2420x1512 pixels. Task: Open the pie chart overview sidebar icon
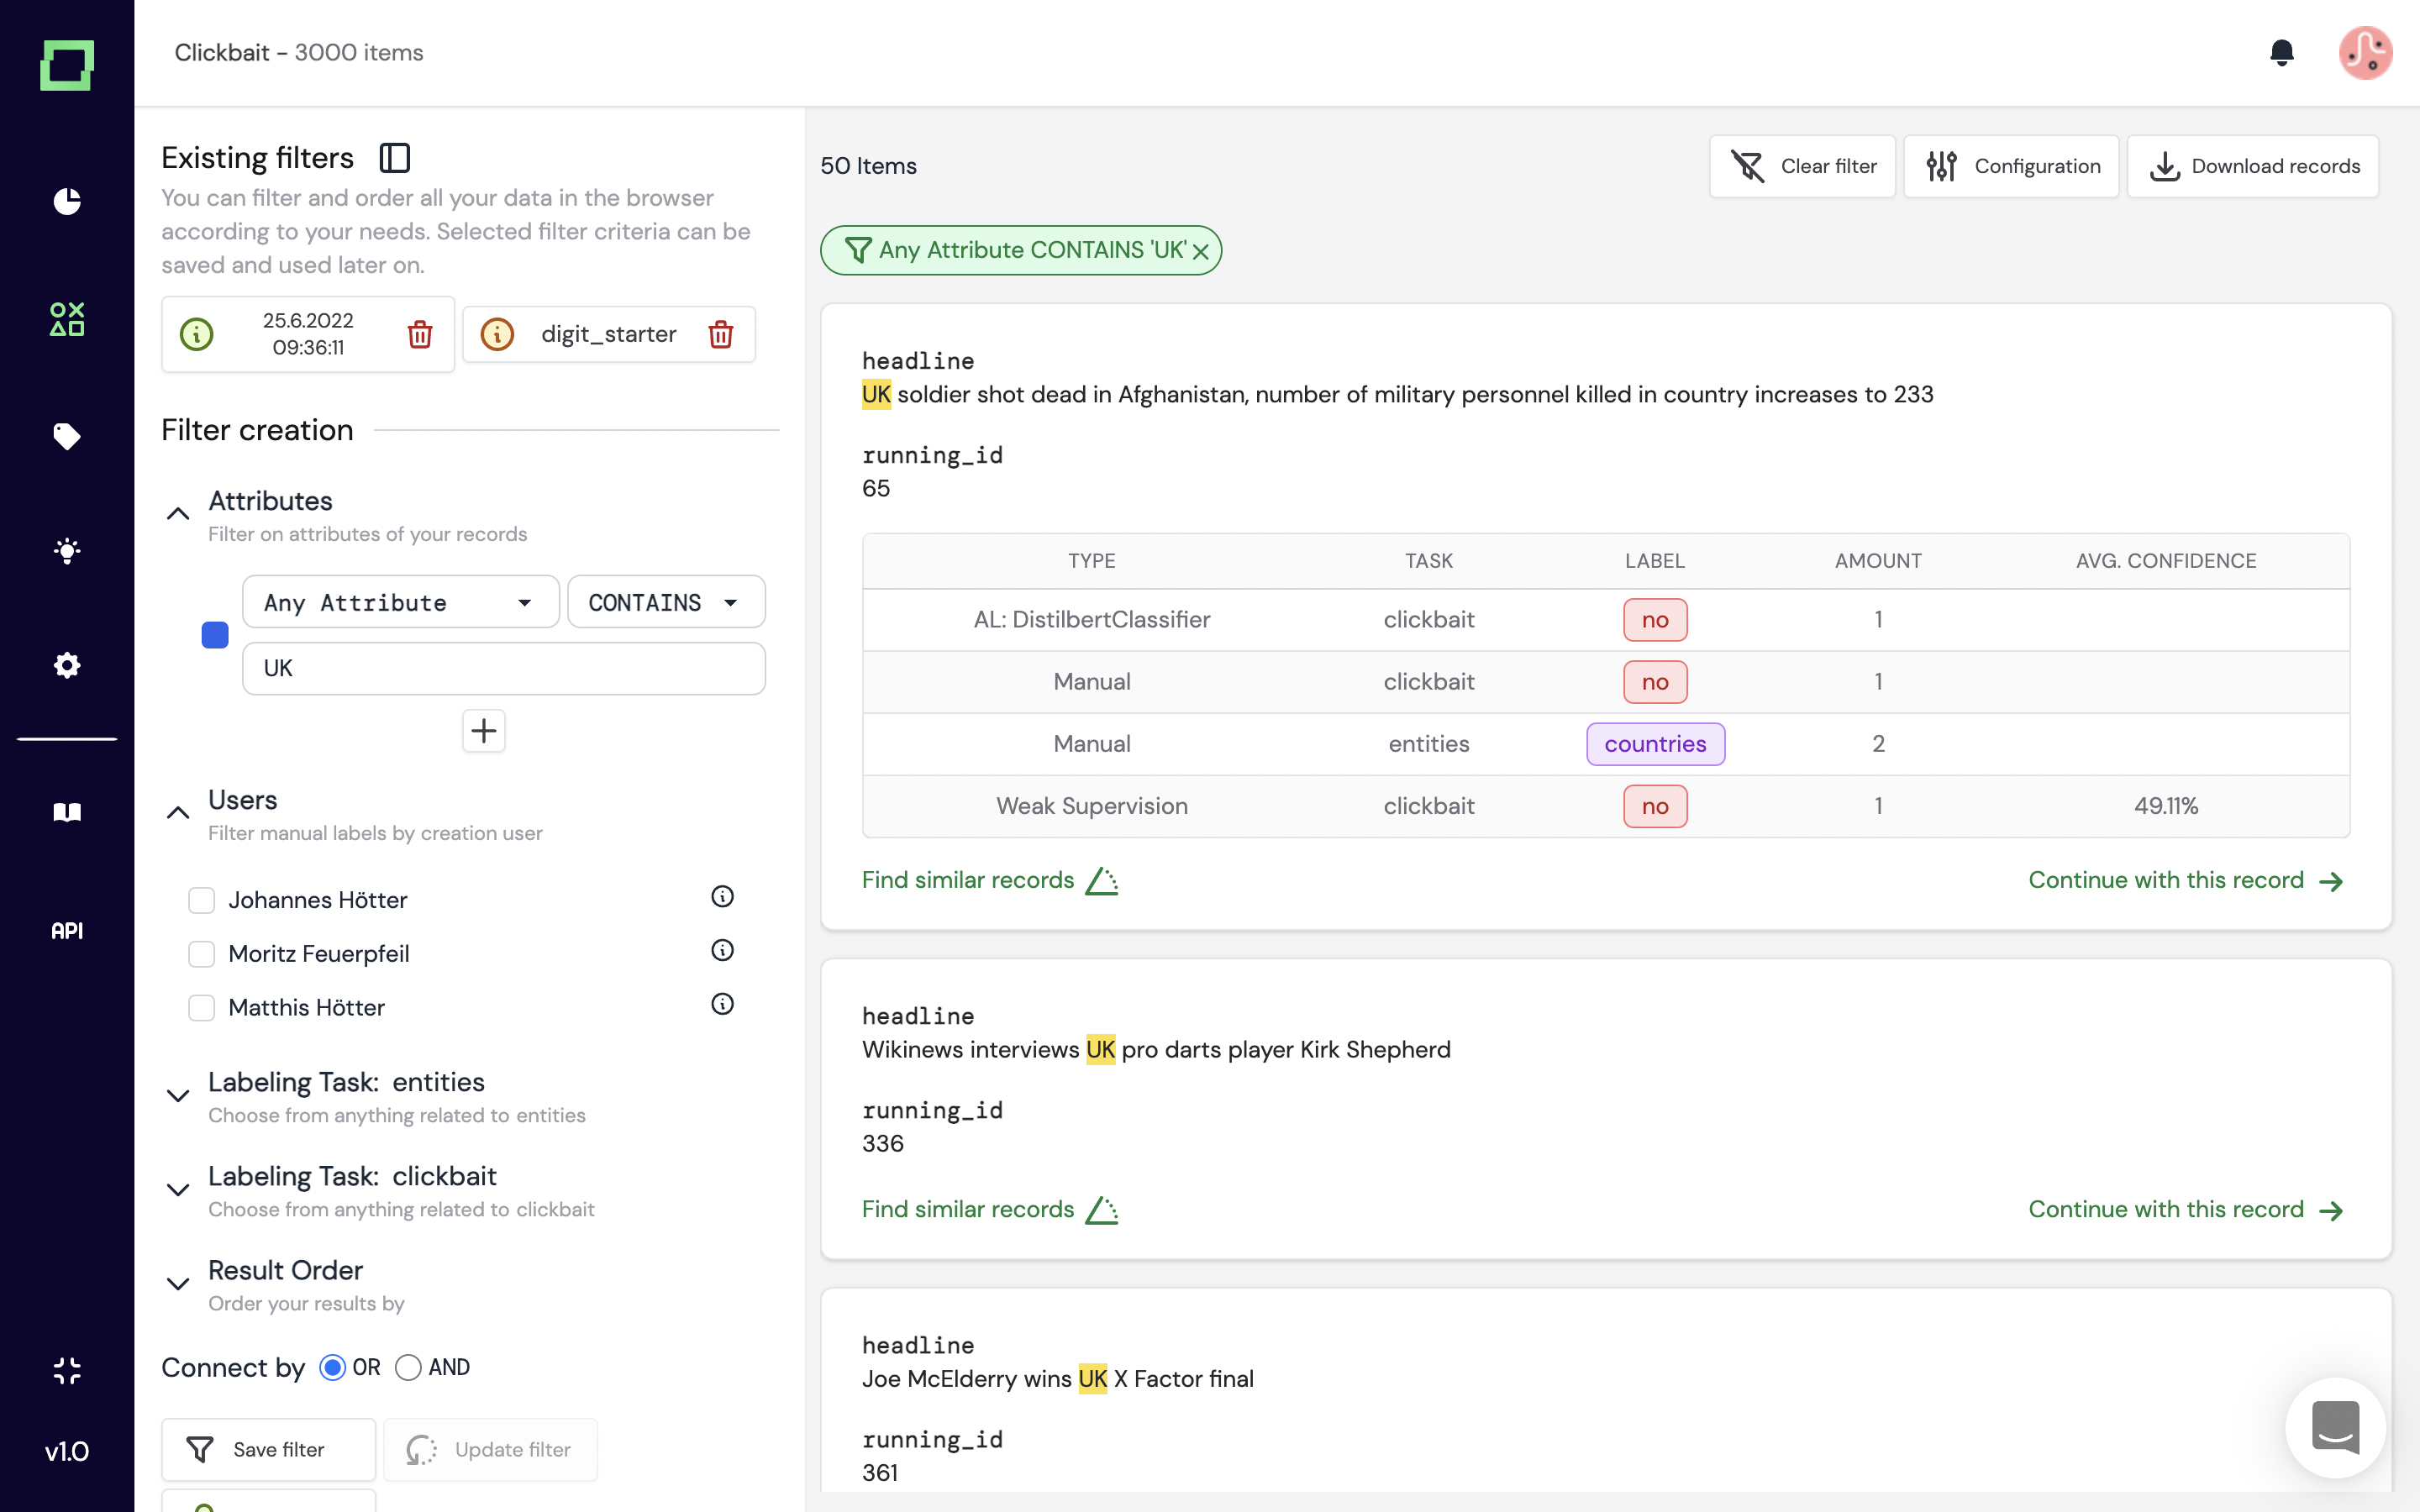pyautogui.click(x=67, y=201)
